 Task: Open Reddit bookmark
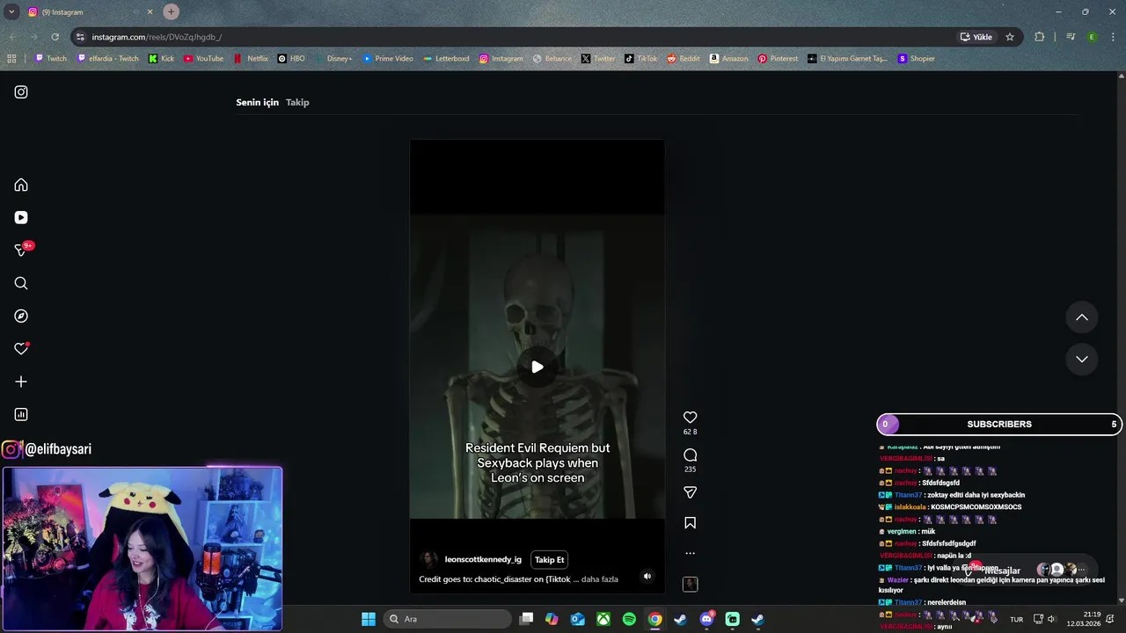684,59
